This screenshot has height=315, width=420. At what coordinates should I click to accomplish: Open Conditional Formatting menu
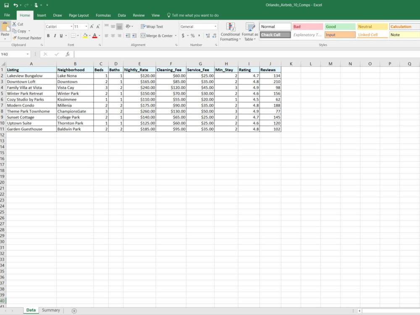coord(230,32)
